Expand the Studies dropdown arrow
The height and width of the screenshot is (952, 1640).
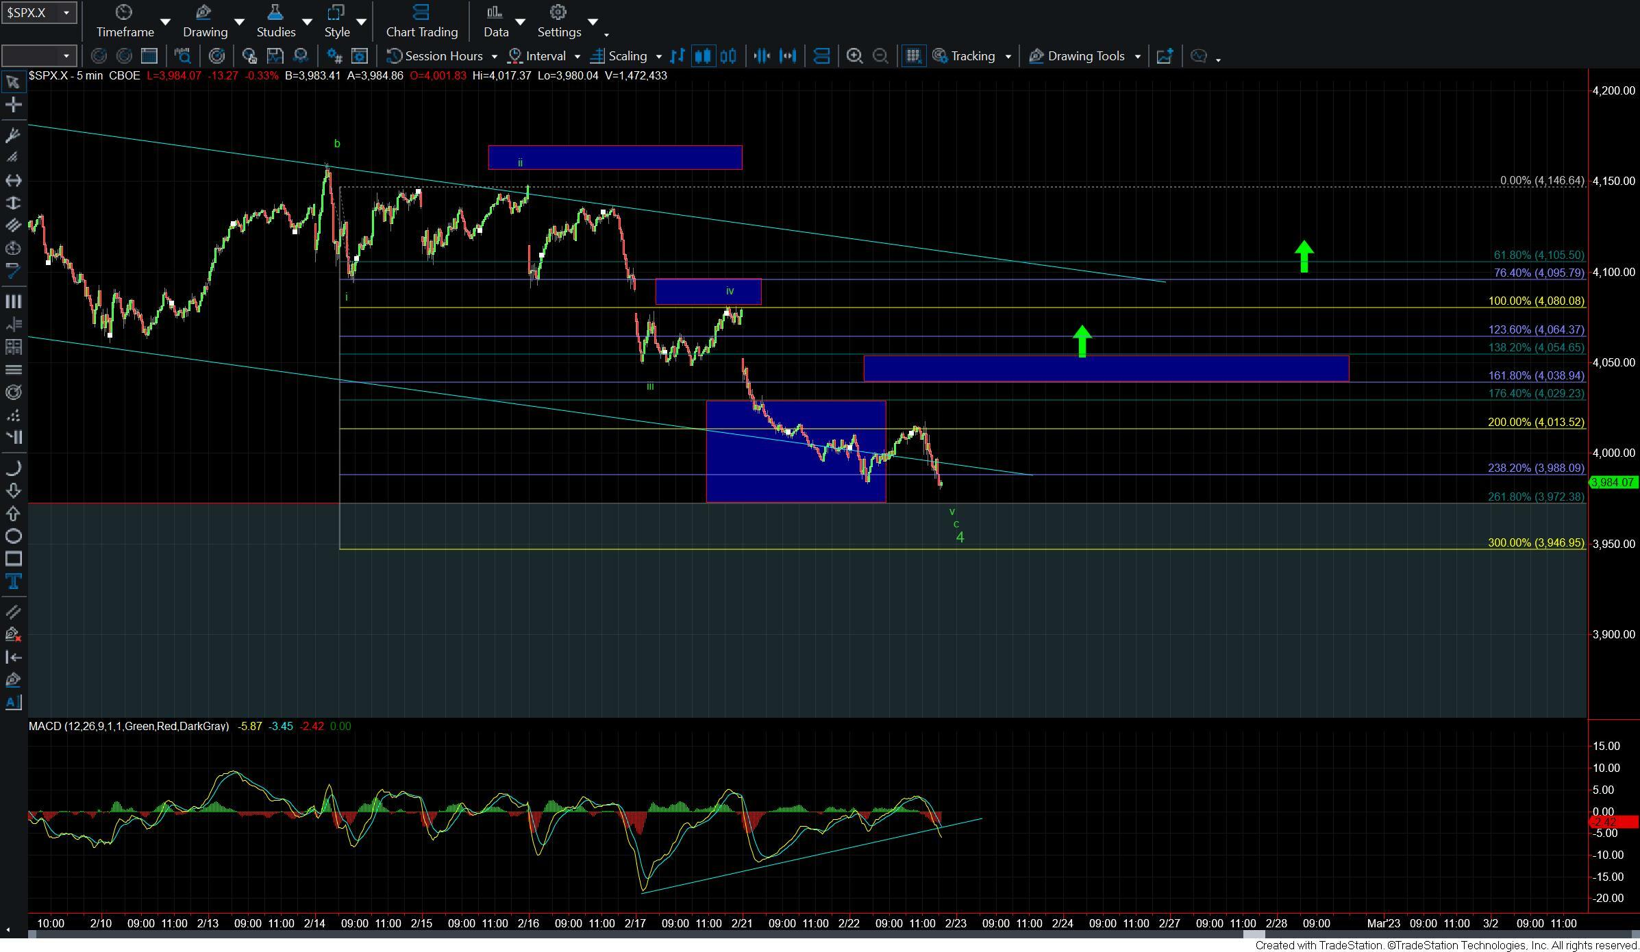click(307, 22)
